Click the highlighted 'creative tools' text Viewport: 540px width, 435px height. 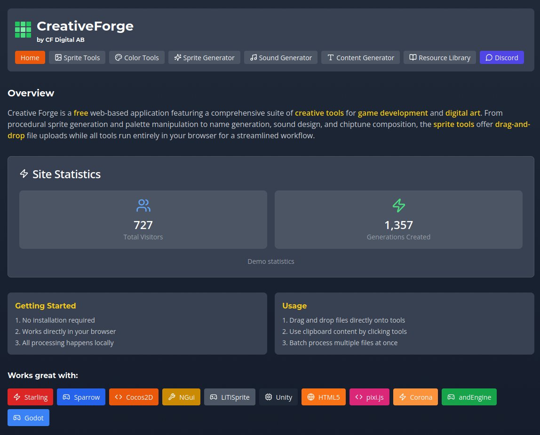pos(319,113)
